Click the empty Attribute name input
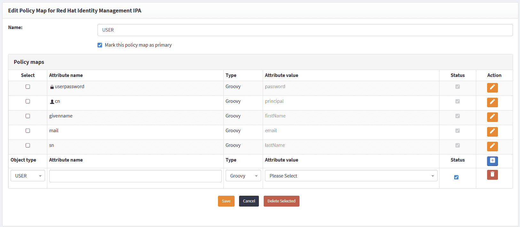The width and height of the screenshot is (520, 227). pos(135,176)
